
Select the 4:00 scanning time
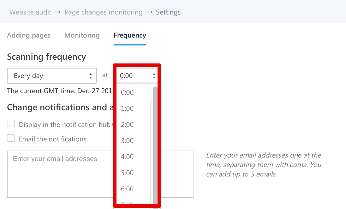pos(128,157)
